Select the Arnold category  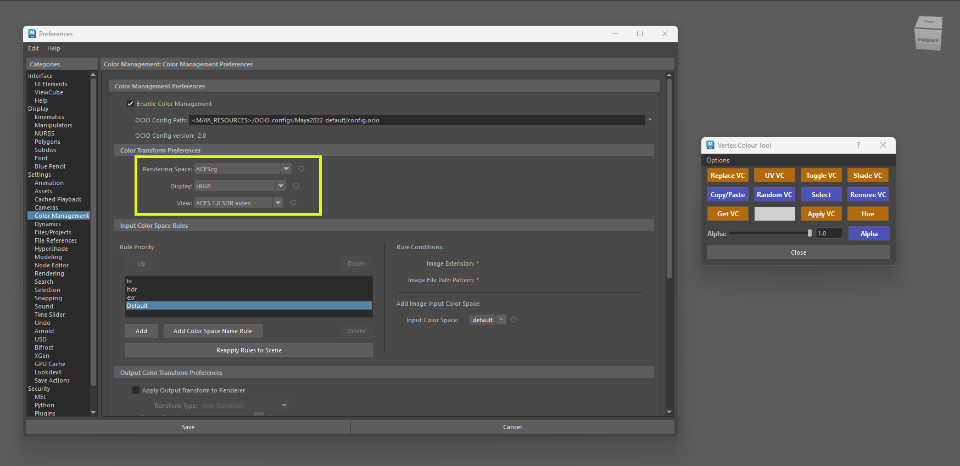(x=44, y=331)
